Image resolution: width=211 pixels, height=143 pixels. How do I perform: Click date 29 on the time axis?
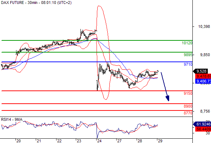160,141
